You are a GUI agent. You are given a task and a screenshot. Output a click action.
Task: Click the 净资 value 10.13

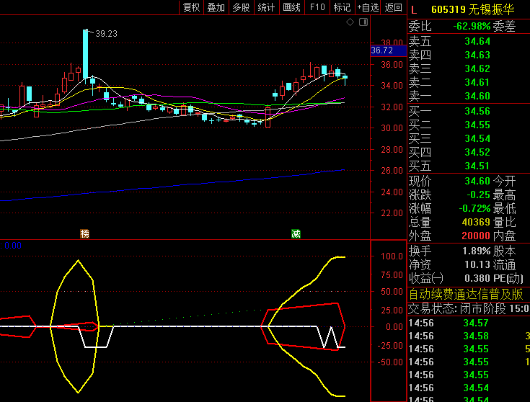(x=477, y=264)
